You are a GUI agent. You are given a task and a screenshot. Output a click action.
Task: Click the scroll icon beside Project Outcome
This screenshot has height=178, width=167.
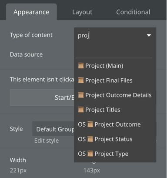[x=90, y=124]
